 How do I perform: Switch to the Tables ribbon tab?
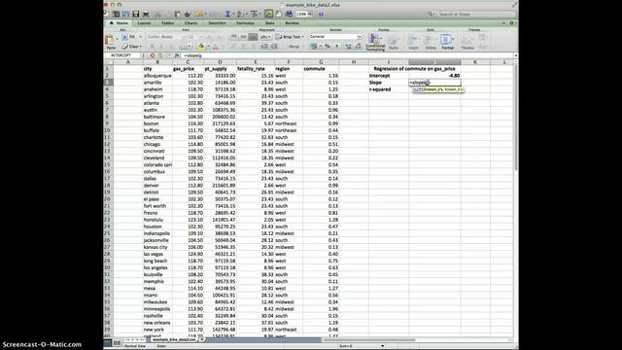click(x=167, y=23)
